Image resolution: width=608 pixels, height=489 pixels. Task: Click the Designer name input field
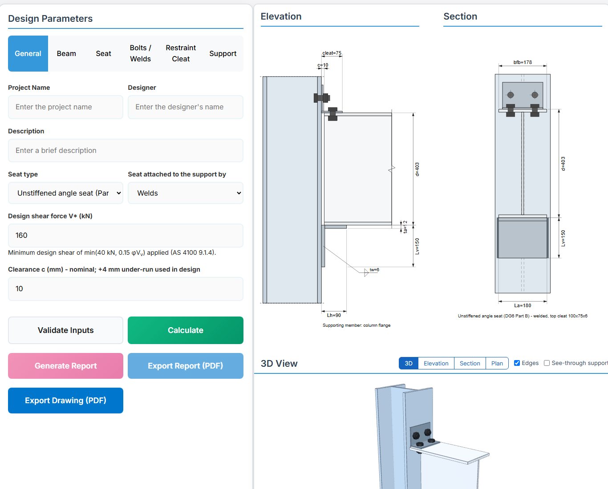coord(186,107)
